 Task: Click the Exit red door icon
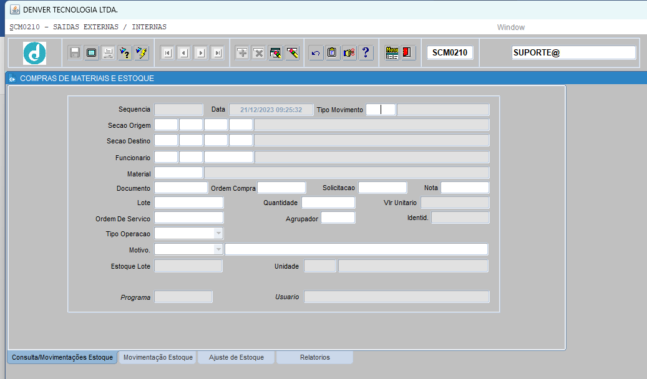[x=407, y=53]
